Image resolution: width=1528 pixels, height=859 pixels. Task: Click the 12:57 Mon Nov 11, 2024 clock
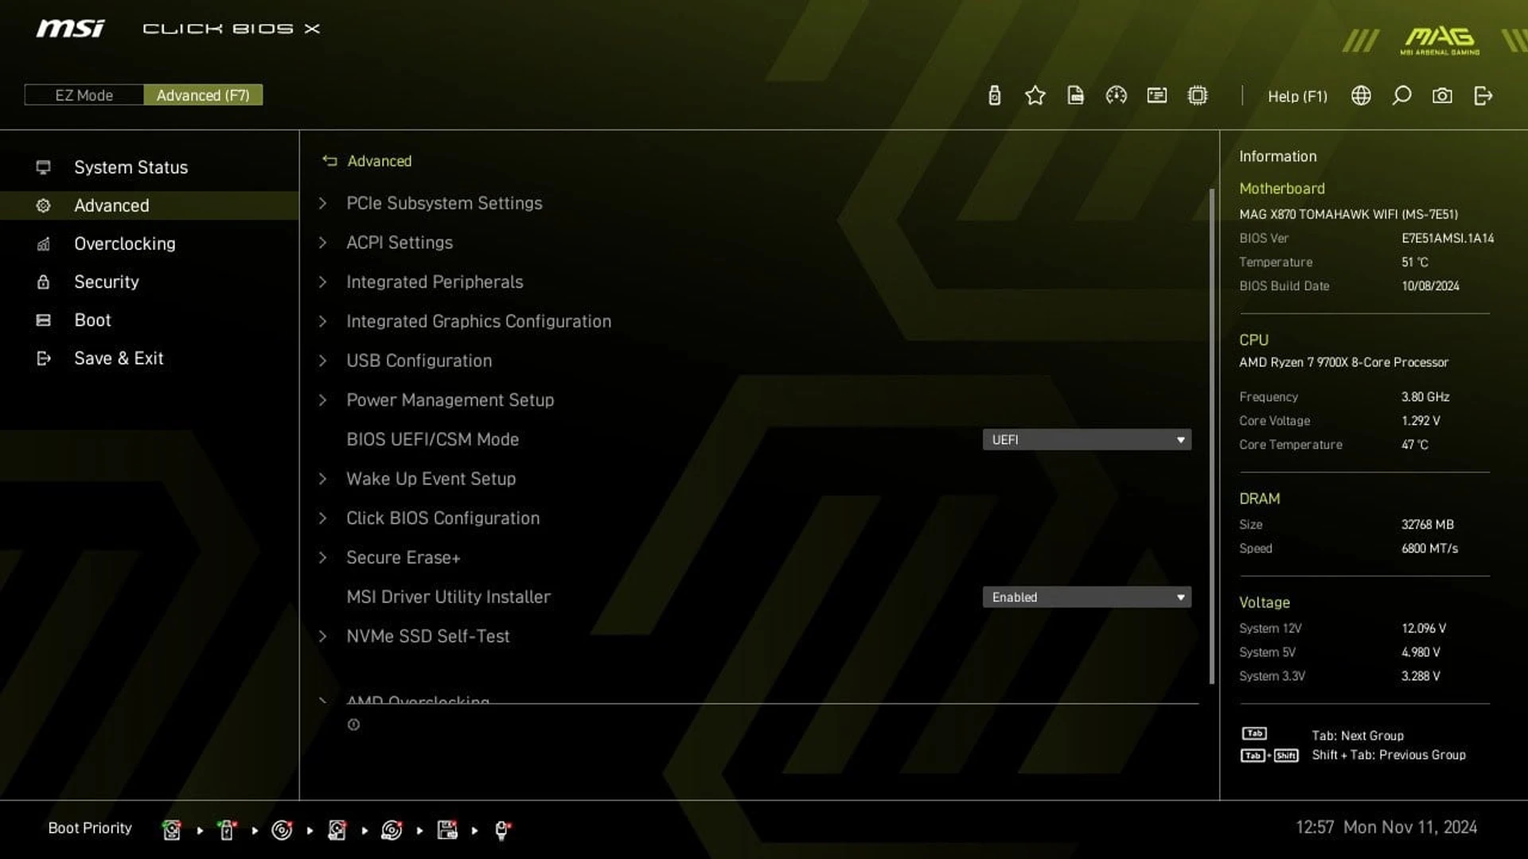point(1386,827)
